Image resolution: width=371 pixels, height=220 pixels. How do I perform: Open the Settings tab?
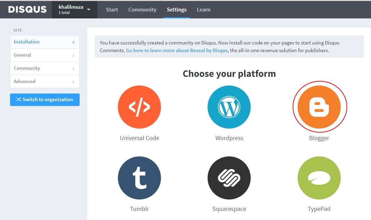(x=177, y=9)
